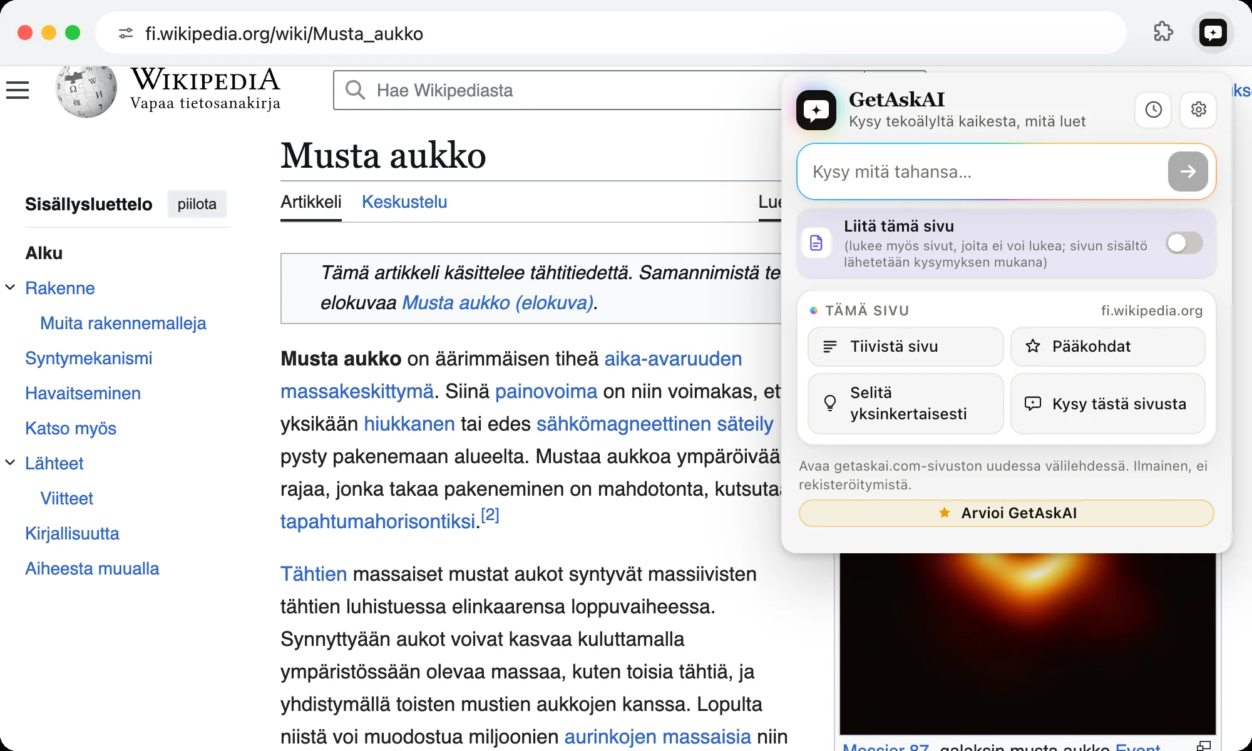Go to Syntymekanismi section
This screenshot has height=751, width=1252.
tap(89, 358)
